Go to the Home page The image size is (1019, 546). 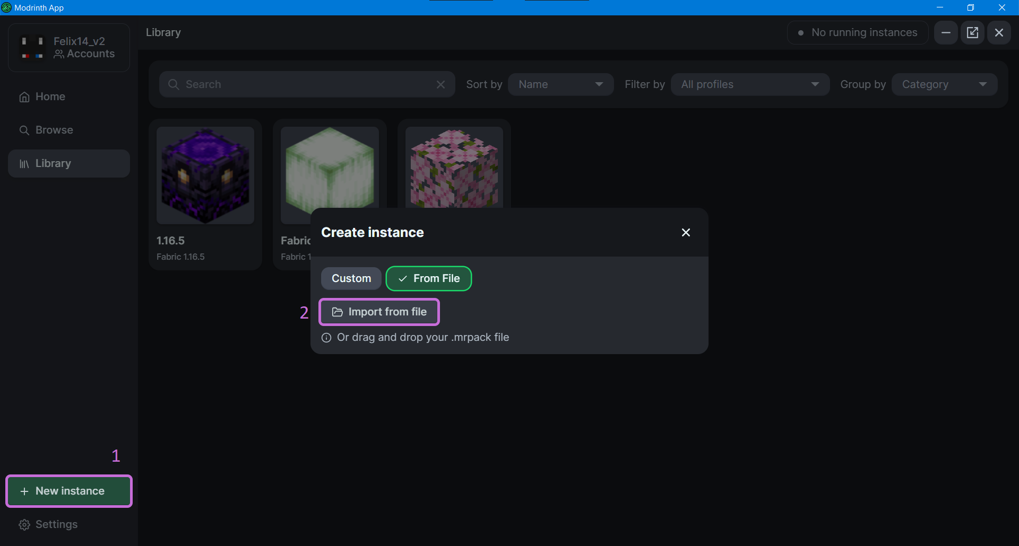[69, 96]
